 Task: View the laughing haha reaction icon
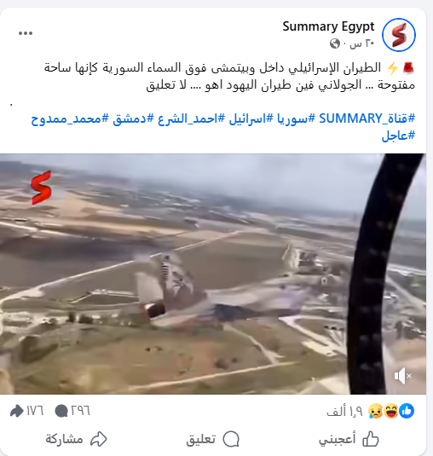coord(391,411)
